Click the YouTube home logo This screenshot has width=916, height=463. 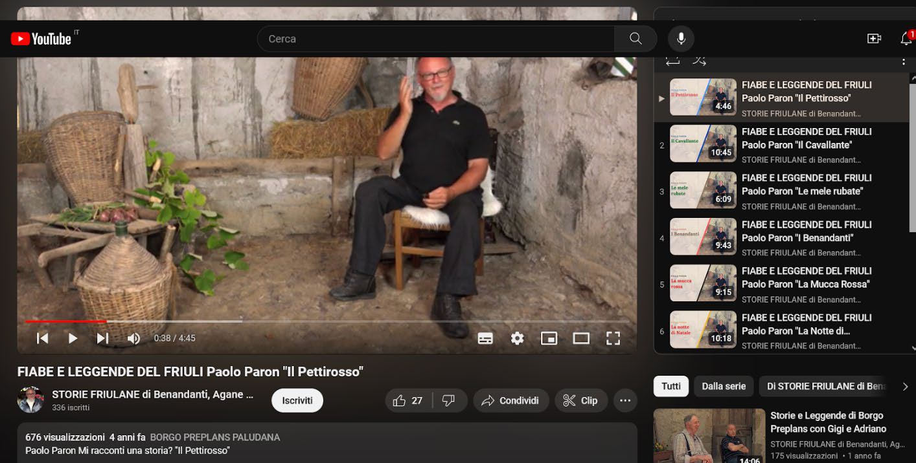coord(41,39)
